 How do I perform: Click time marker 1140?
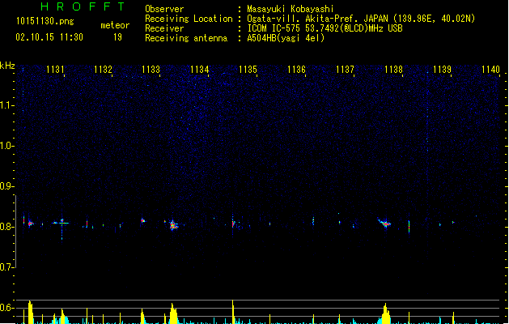pyautogui.click(x=490, y=70)
